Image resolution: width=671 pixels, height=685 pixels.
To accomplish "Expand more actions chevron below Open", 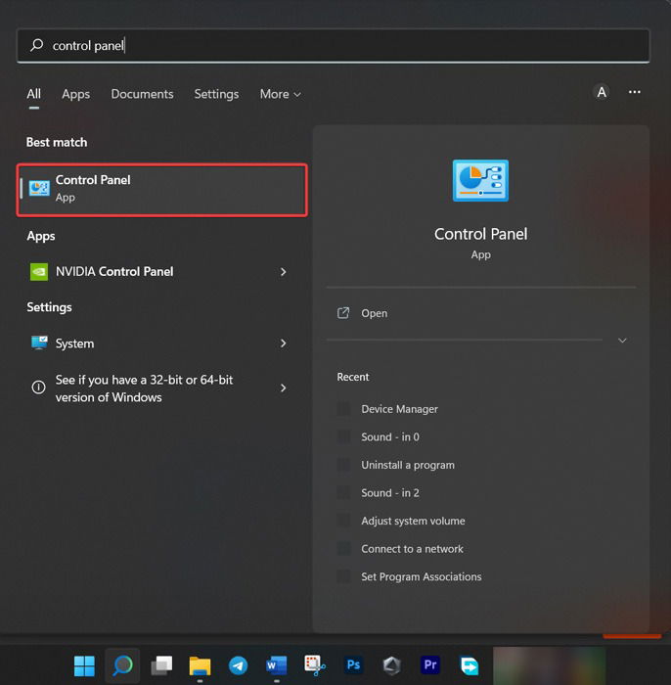I will coord(622,341).
